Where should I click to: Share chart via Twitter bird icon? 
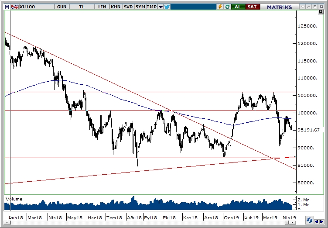[x=167, y=7]
